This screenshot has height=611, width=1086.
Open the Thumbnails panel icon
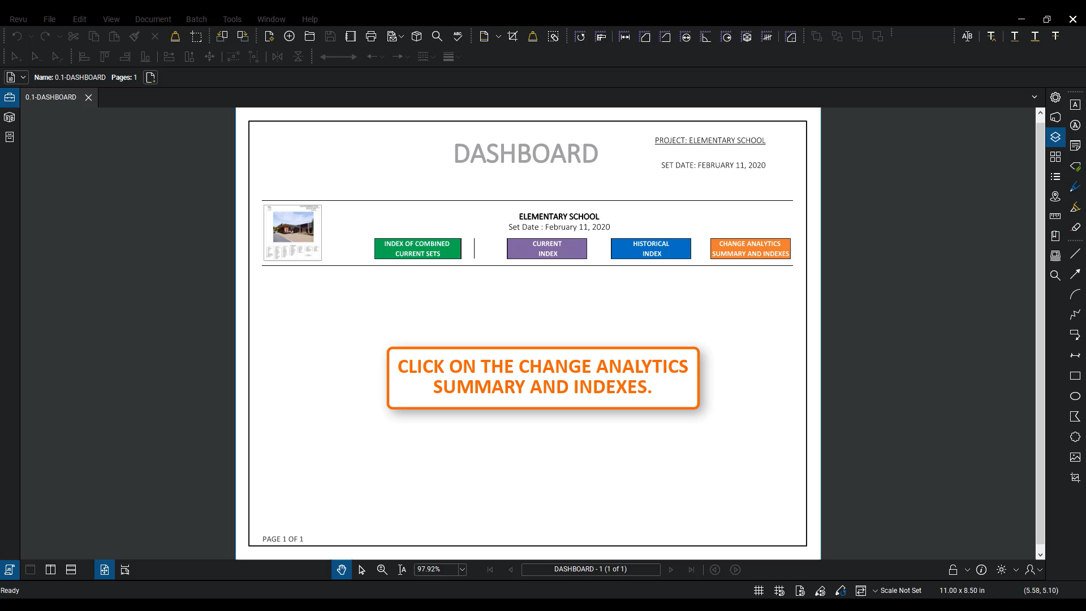(1055, 157)
